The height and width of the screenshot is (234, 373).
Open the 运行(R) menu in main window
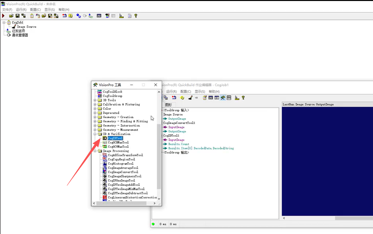[x=21, y=10]
